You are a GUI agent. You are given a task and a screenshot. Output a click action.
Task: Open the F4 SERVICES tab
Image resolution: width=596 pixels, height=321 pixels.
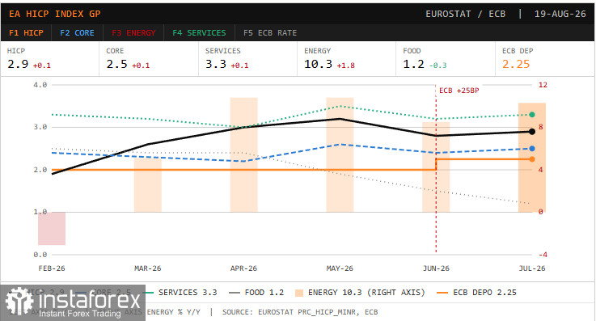click(199, 32)
